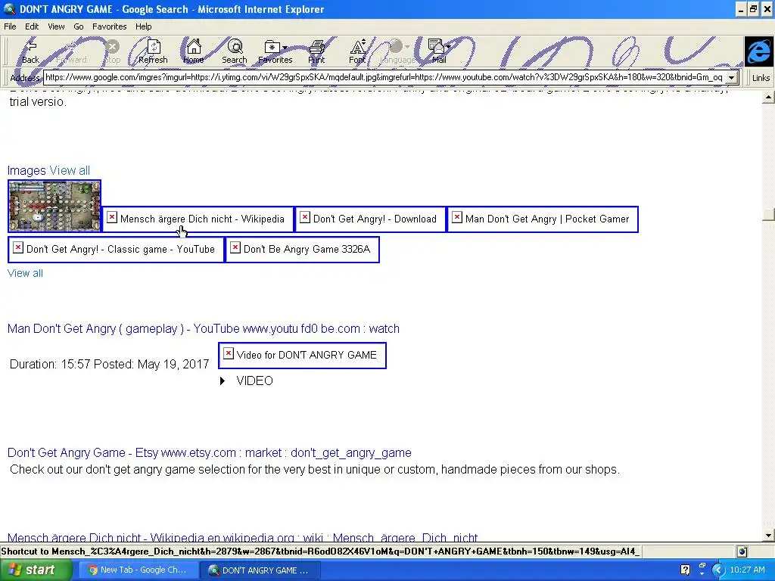Click the 'Duration: 15:57 Posted: May 19, 2017' text
Viewport: 775px width, 581px height.
109,364
